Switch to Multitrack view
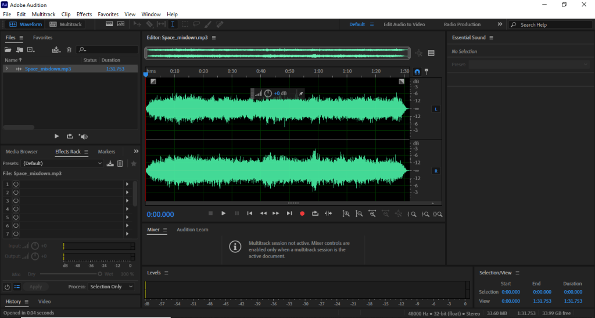595x318 pixels. (66, 24)
